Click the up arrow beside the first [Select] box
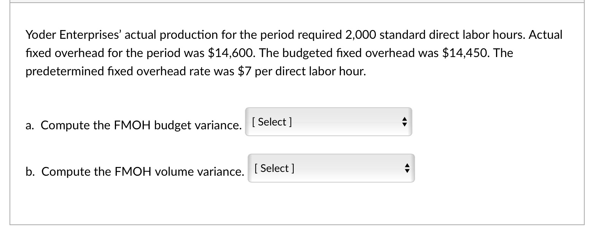Viewport: 590px width, 232px height. click(405, 119)
